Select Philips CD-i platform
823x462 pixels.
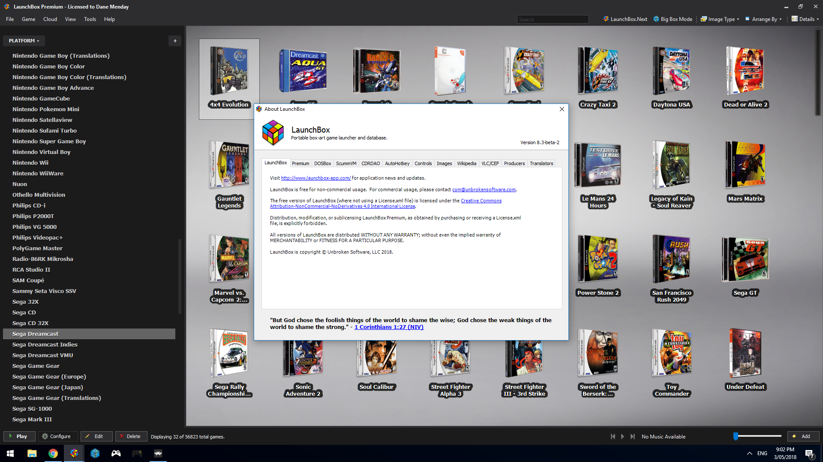pyautogui.click(x=29, y=205)
